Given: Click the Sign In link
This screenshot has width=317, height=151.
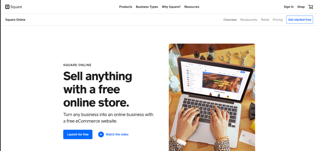Looking at the screenshot, I should [289, 7].
